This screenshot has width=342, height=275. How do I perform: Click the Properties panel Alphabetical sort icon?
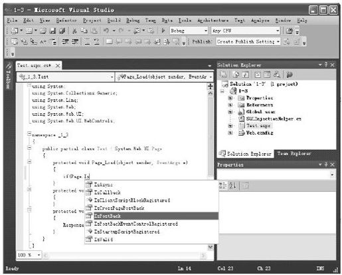[232, 185]
